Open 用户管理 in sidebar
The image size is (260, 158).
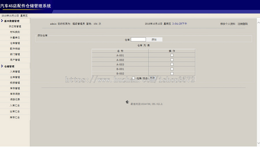[15, 60]
